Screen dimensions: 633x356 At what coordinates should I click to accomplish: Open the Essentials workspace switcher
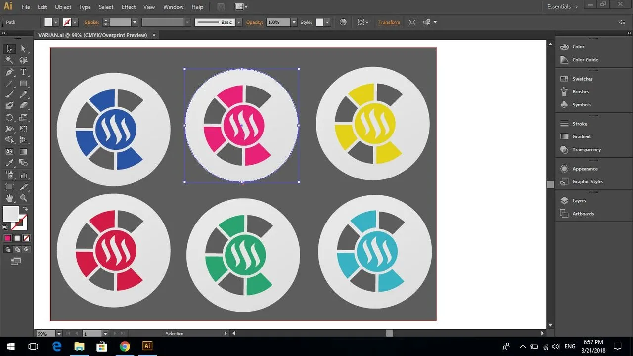(563, 7)
